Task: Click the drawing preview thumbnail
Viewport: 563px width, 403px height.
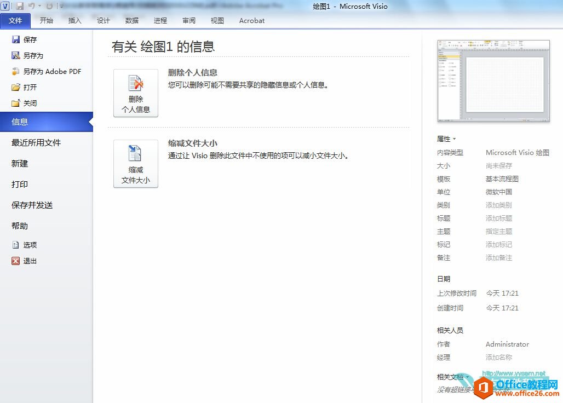Action: (x=493, y=81)
